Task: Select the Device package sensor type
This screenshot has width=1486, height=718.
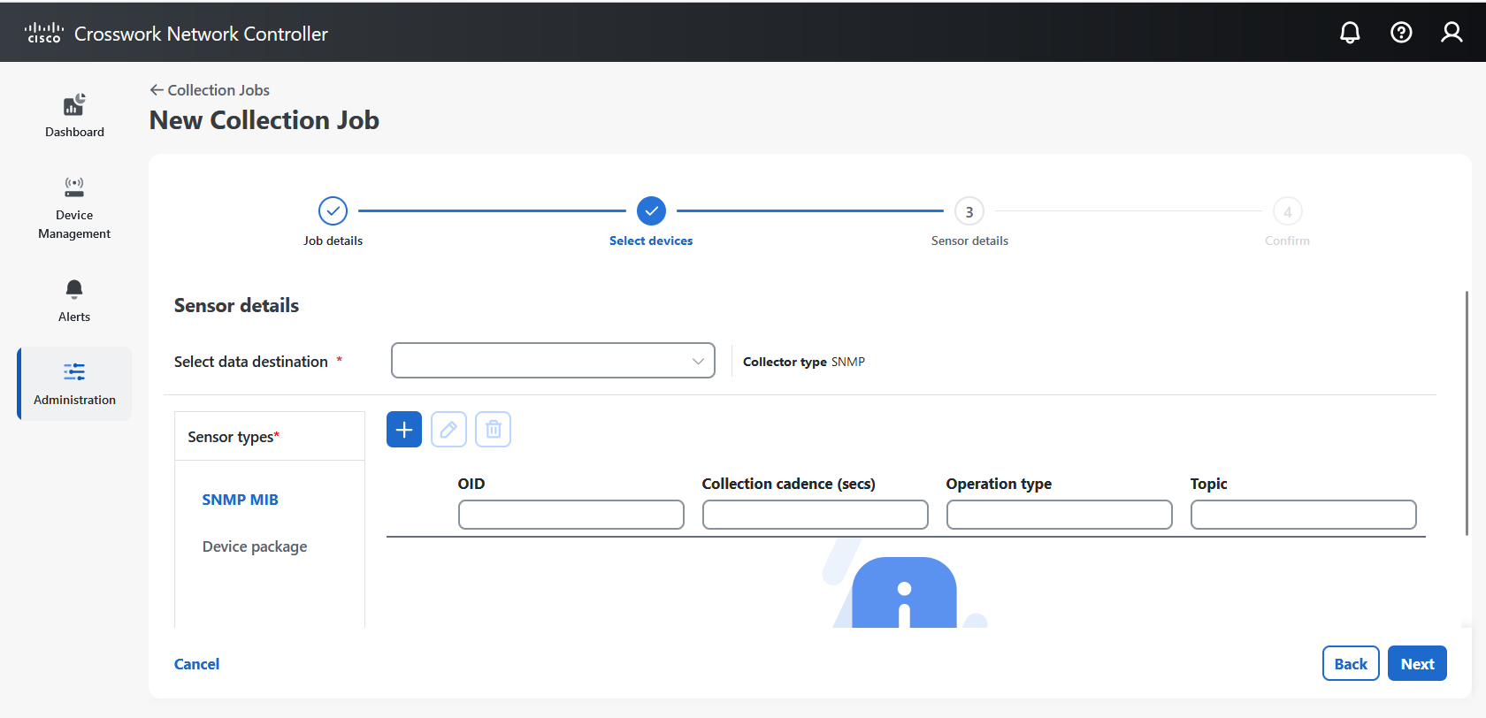Action: [255, 546]
